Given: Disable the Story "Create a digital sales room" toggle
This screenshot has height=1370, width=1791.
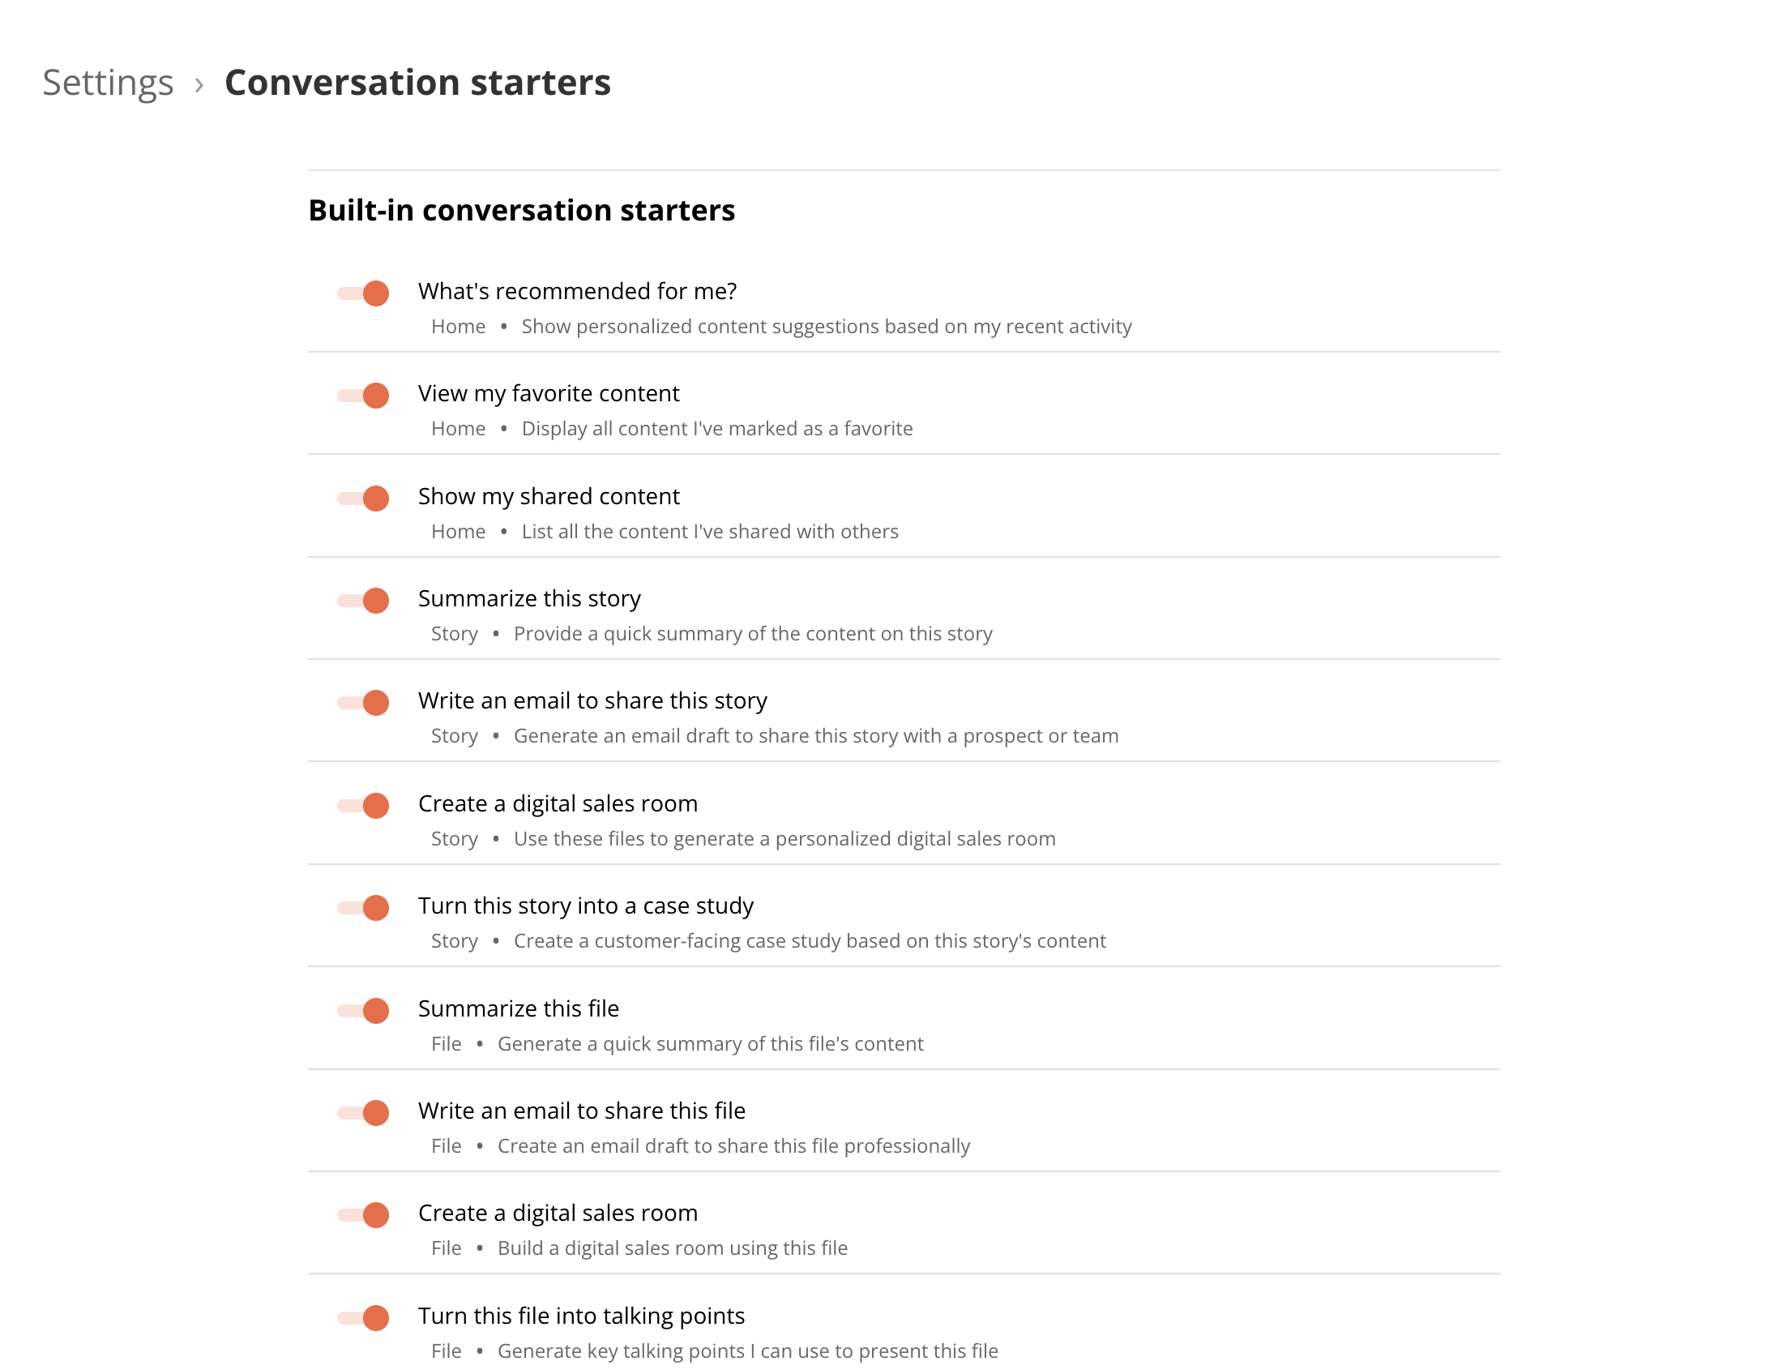Looking at the screenshot, I should 363,806.
